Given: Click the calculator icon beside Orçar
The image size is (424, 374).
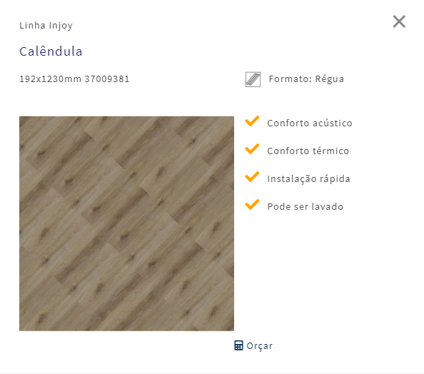Looking at the screenshot, I should [238, 345].
